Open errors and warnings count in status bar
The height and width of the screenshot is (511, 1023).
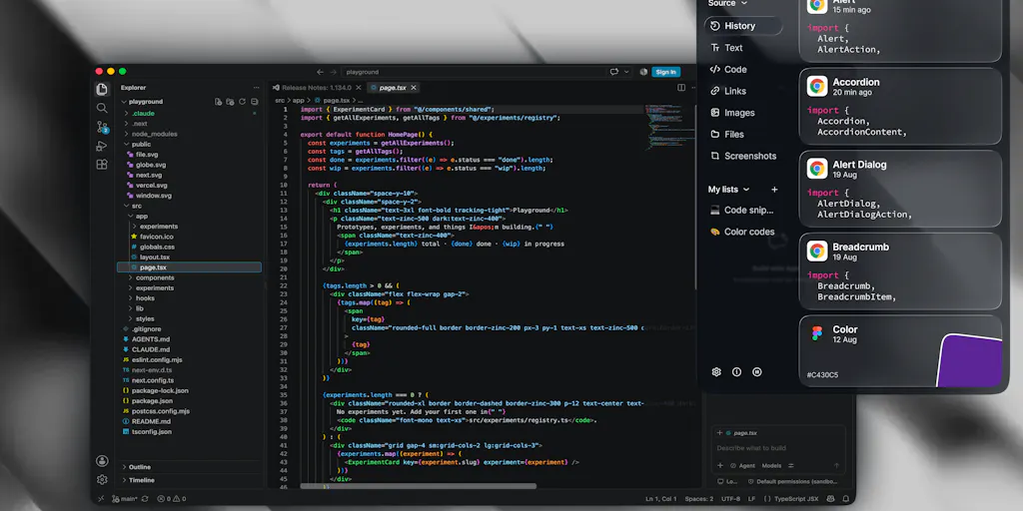(x=170, y=499)
